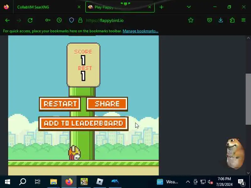Click the Firefox logo icon beside the tabs
Viewport: 251px width, 188px height.
[x=6, y=7]
